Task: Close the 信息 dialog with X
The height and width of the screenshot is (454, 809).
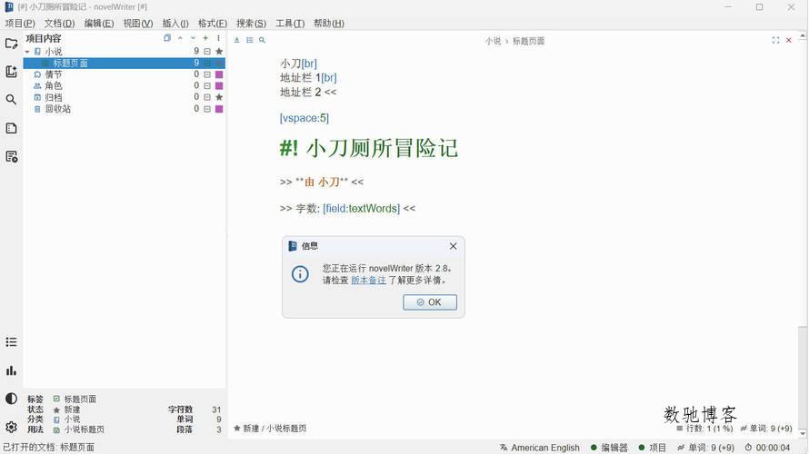Action: 453,246
